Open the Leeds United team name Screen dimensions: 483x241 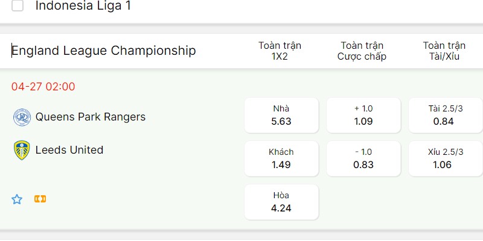(x=69, y=150)
